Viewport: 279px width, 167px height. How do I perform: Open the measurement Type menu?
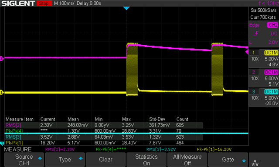click(x=65, y=160)
